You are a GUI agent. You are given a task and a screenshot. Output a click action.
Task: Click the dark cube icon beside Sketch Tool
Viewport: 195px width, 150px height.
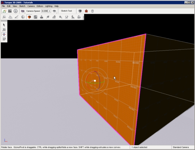80,11
